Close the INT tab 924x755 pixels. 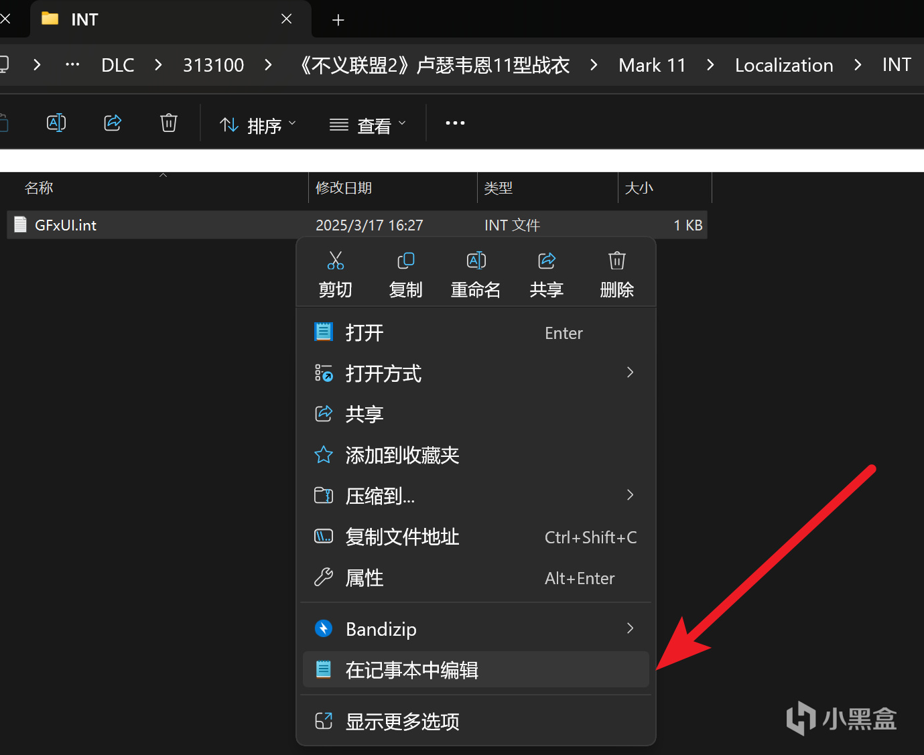coord(287,19)
